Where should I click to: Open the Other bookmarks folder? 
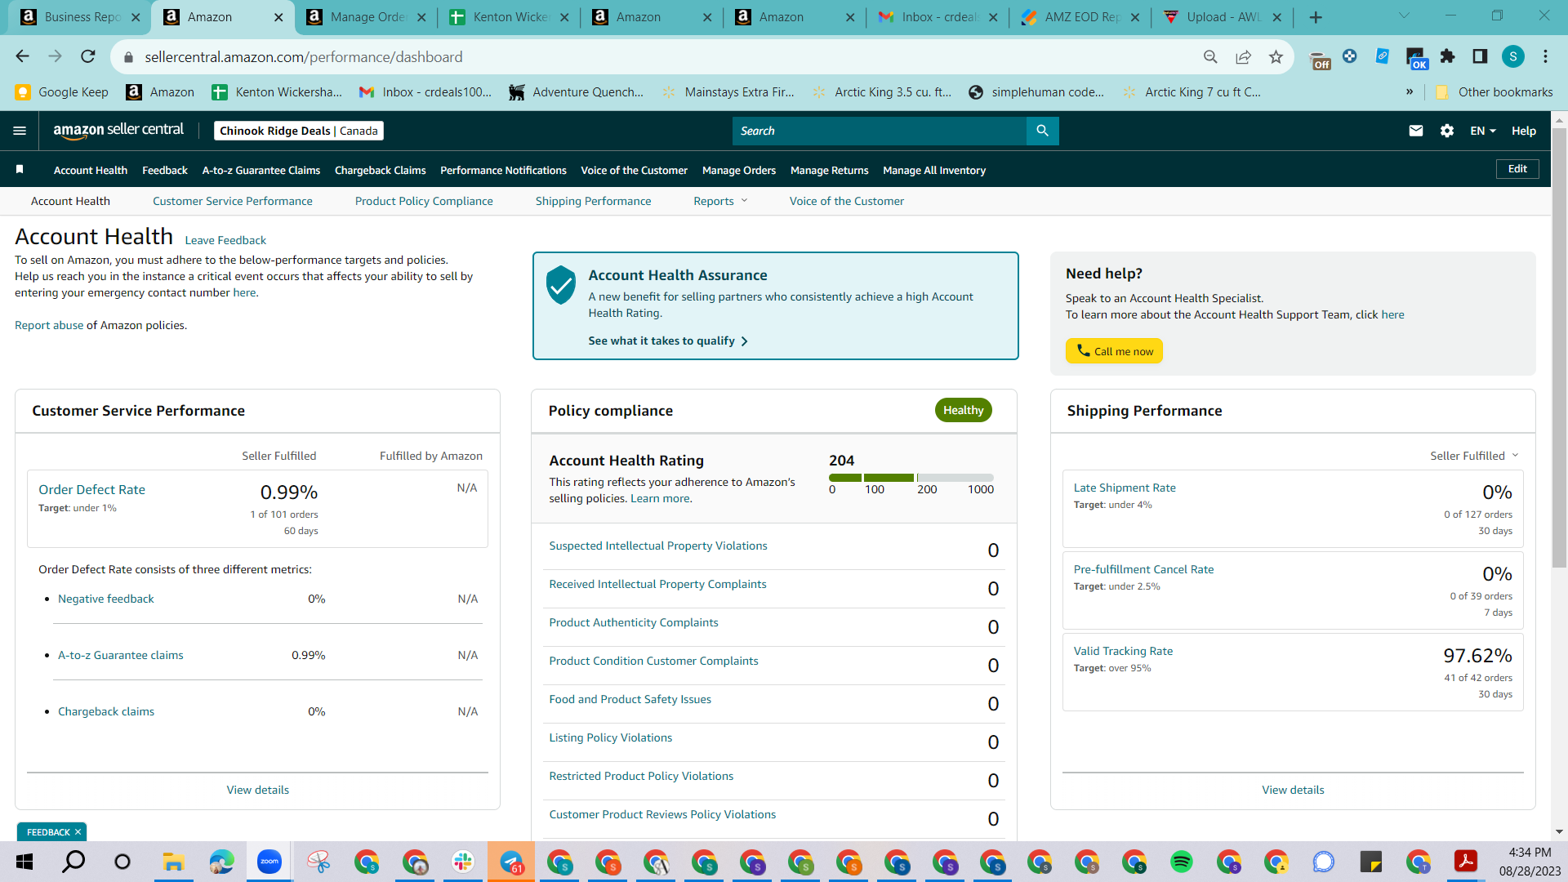[x=1494, y=92]
